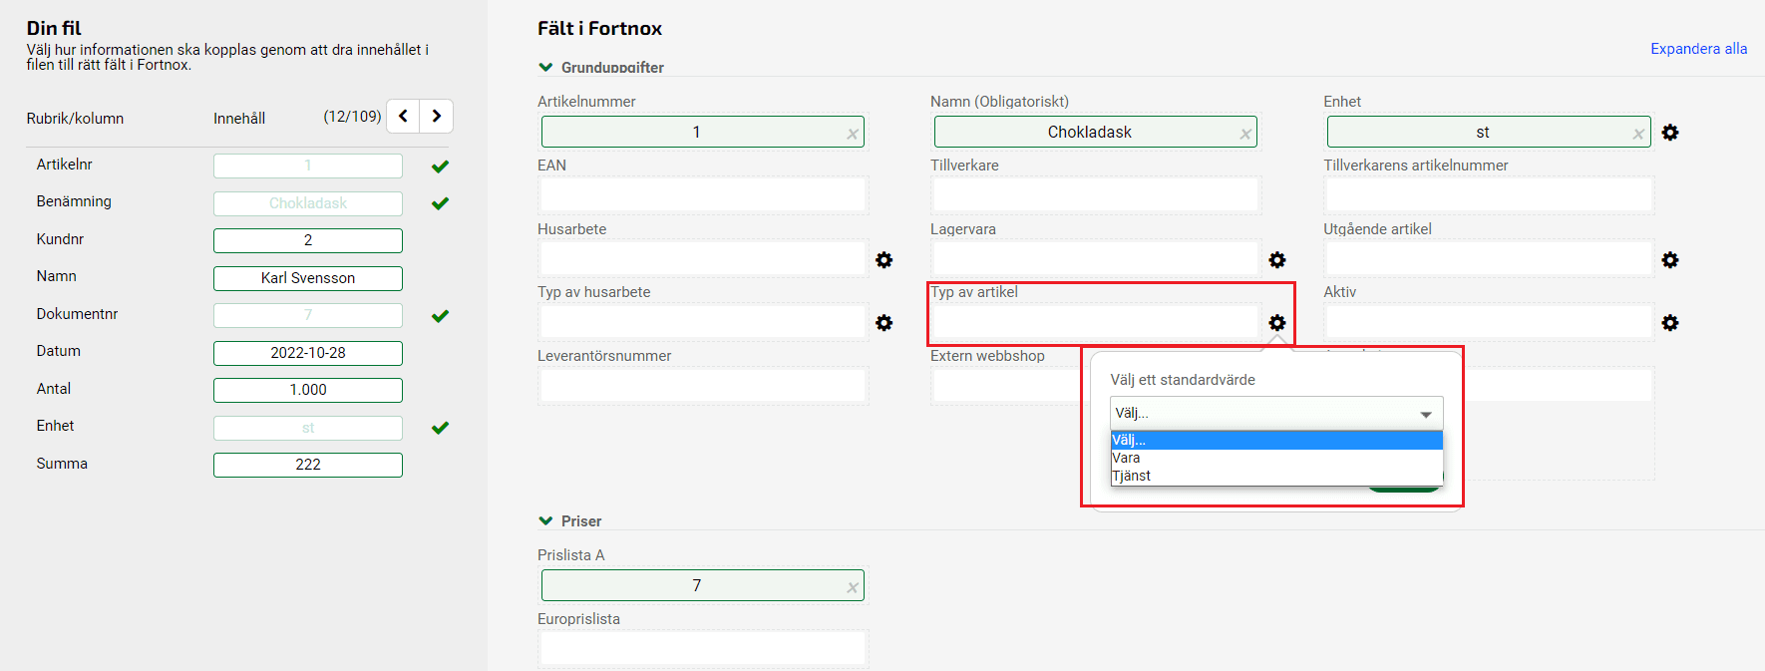The image size is (1765, 671).
Task: Select the Antal content box 1.000
Action: pos(308,390)
